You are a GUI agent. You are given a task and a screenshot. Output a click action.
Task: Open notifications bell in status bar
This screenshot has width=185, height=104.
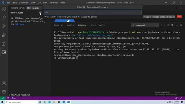coord(181,98)
